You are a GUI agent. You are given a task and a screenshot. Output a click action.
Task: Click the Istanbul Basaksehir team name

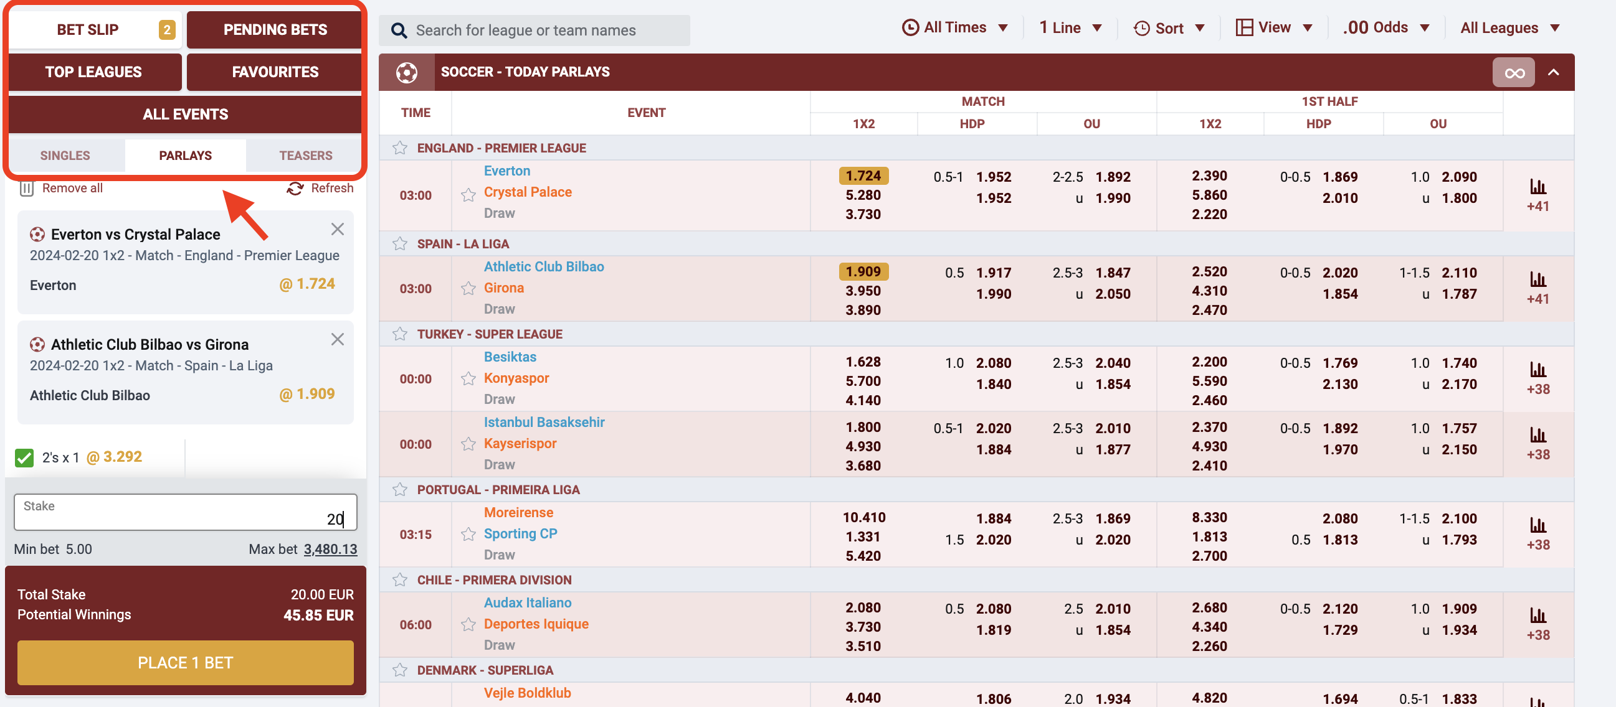(x=544, y=422)
